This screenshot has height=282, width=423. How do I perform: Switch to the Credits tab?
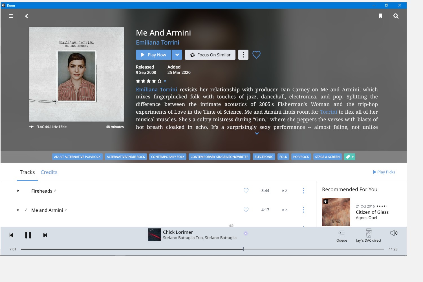49,172
